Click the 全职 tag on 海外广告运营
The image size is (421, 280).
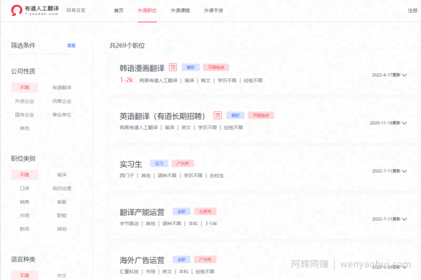182,260
